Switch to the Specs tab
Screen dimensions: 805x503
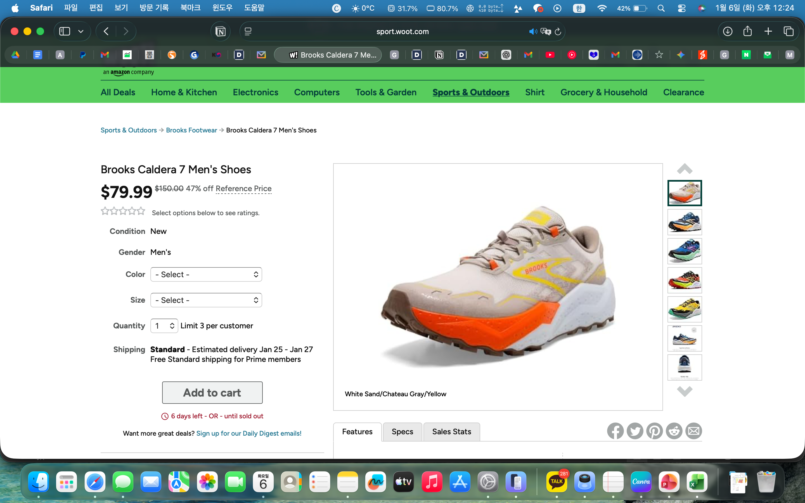click(x=402, y=432)
